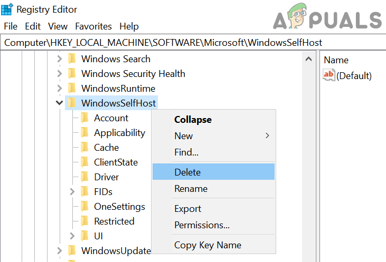This screenshot has height=262, width=386.
Task: Select the Restricted subkey label
Action: 114,221
